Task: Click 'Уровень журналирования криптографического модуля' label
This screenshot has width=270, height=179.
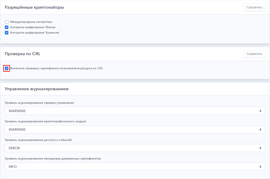Action: pyautogui.click(x=45, y=121)
